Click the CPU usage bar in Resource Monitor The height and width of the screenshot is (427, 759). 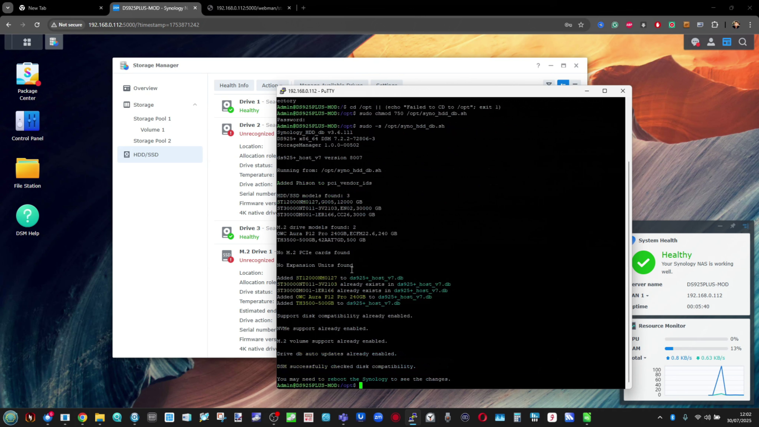point(697,339)
